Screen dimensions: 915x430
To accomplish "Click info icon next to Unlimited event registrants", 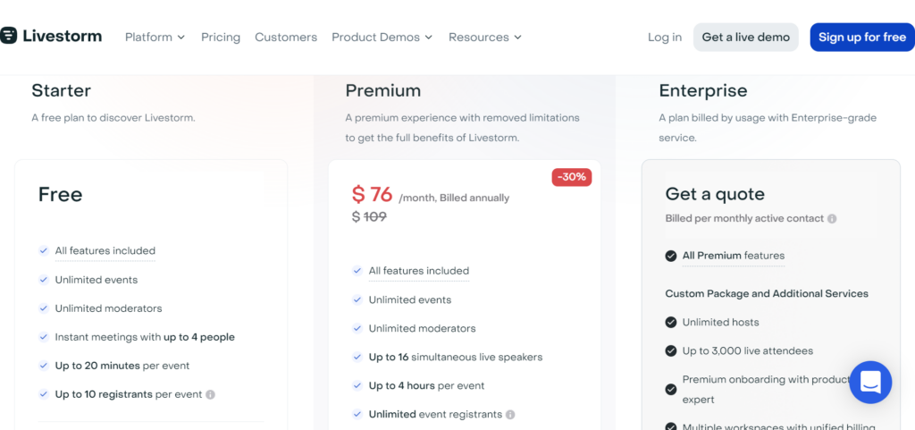I will (x=510, y=415).
